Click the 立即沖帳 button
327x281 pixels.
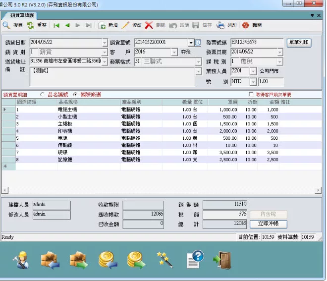pyautogui.click(x=268, y=224)
